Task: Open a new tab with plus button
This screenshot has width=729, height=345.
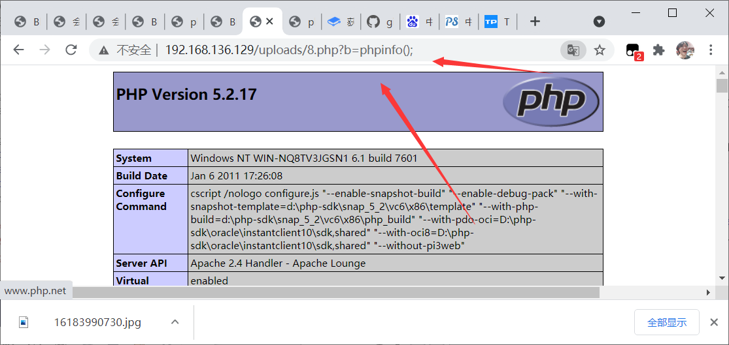Action: [x=535, y=22]
